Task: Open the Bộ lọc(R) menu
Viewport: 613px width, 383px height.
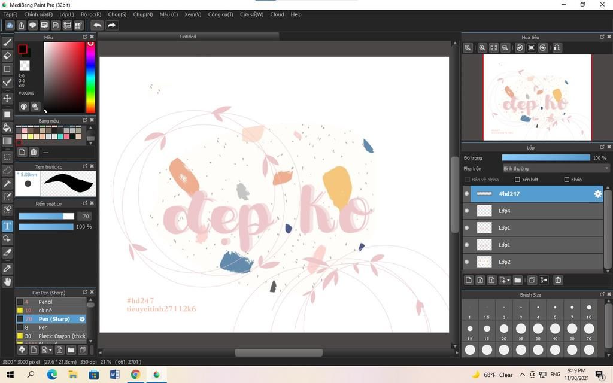Action: coord(91,14)
